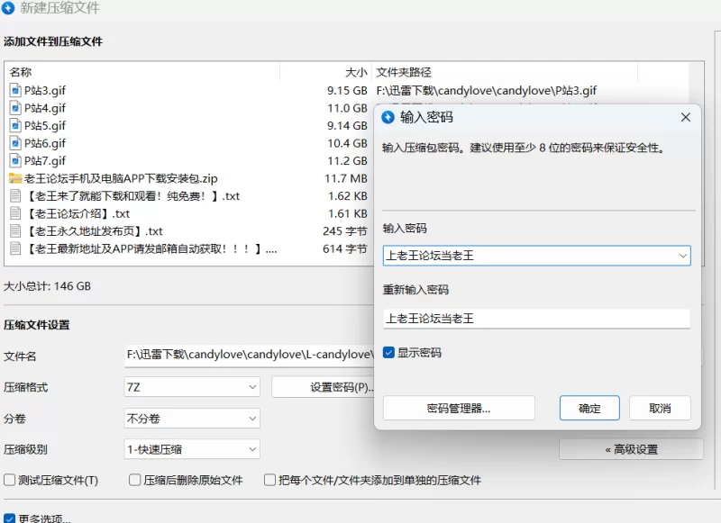The height and width of the screenshot is (523, 721).
Task: Click the 大小总计: 146 GB label
Action: coord(48,286)
